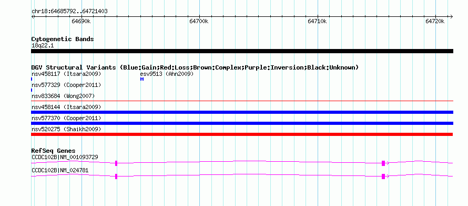Click the CCDC102B|NM_024781 gene label
468x206 pixels.
coord(60,170)
